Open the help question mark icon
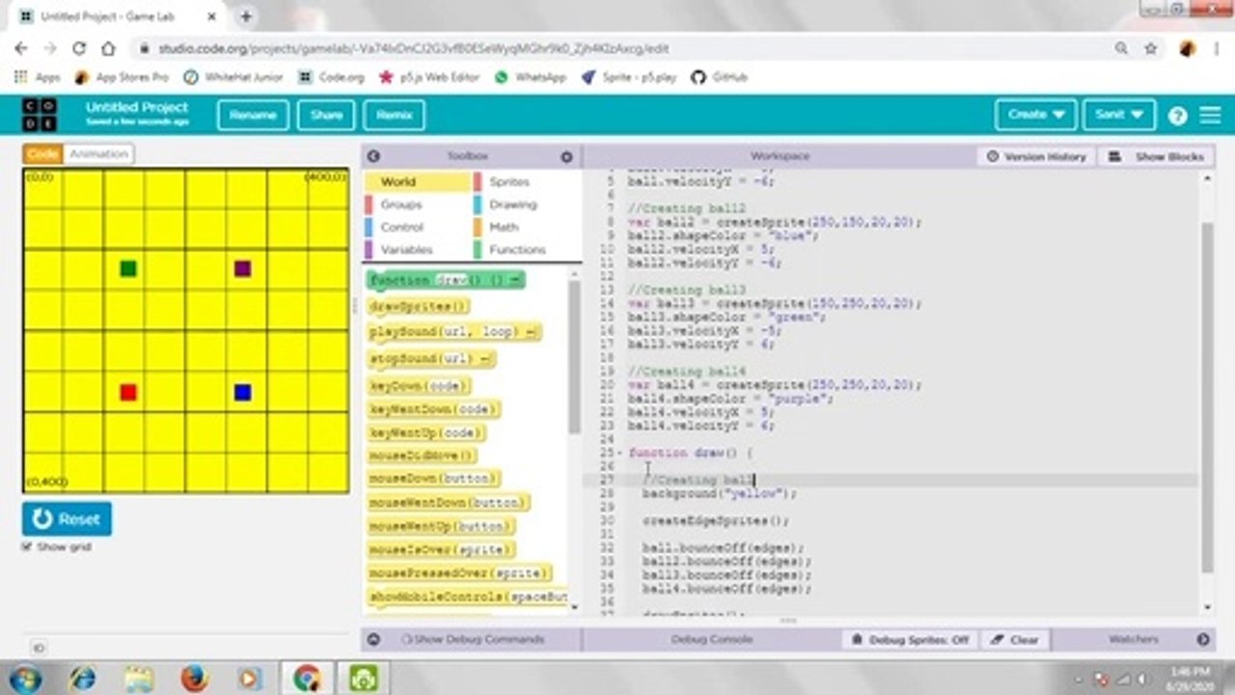1235x695 pixels. coord(1177,116)
